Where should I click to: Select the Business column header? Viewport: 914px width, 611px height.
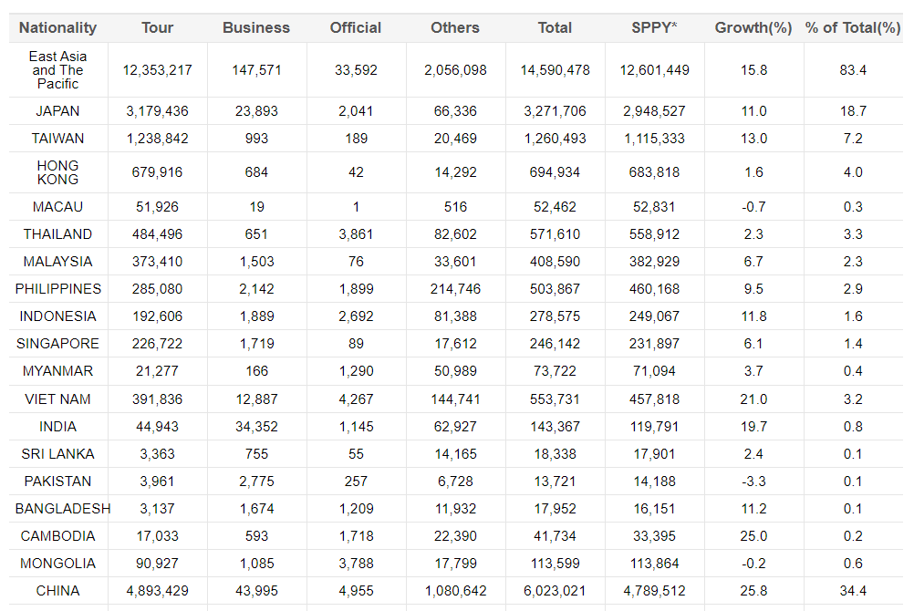point(256,28)
